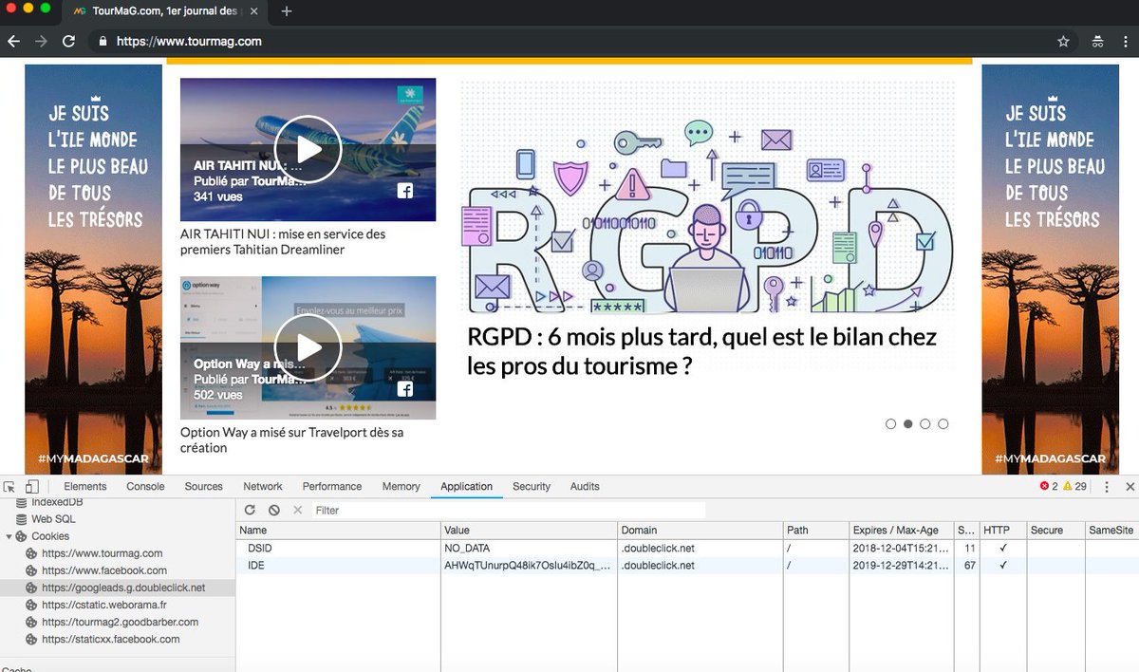The image size is (1139, 672).
Task: Click the incognito icon in the toolbar
Action: click(x=1097, y=42)
